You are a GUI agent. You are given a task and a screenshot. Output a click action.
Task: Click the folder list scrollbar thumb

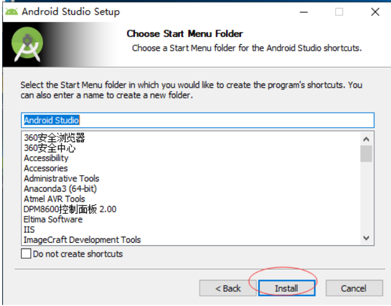point(366,153)
